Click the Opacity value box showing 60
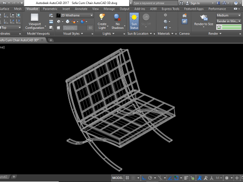243x182 pixels. 90,28
